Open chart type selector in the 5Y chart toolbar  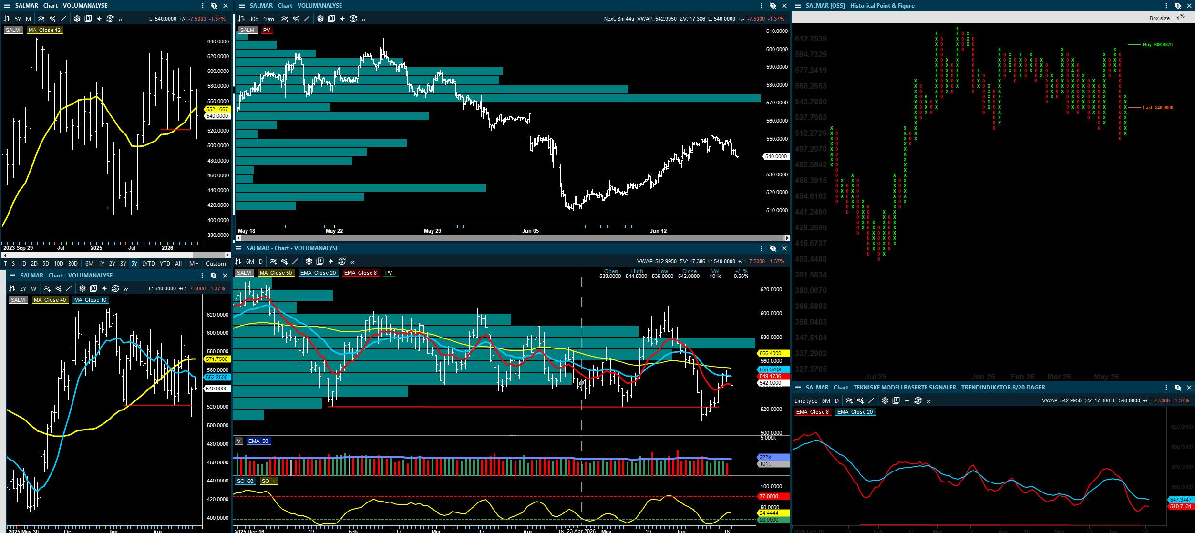(7, 19)
